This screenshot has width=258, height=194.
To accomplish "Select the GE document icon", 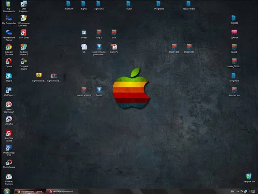I will pyautogui.click(x=84, y=48).
